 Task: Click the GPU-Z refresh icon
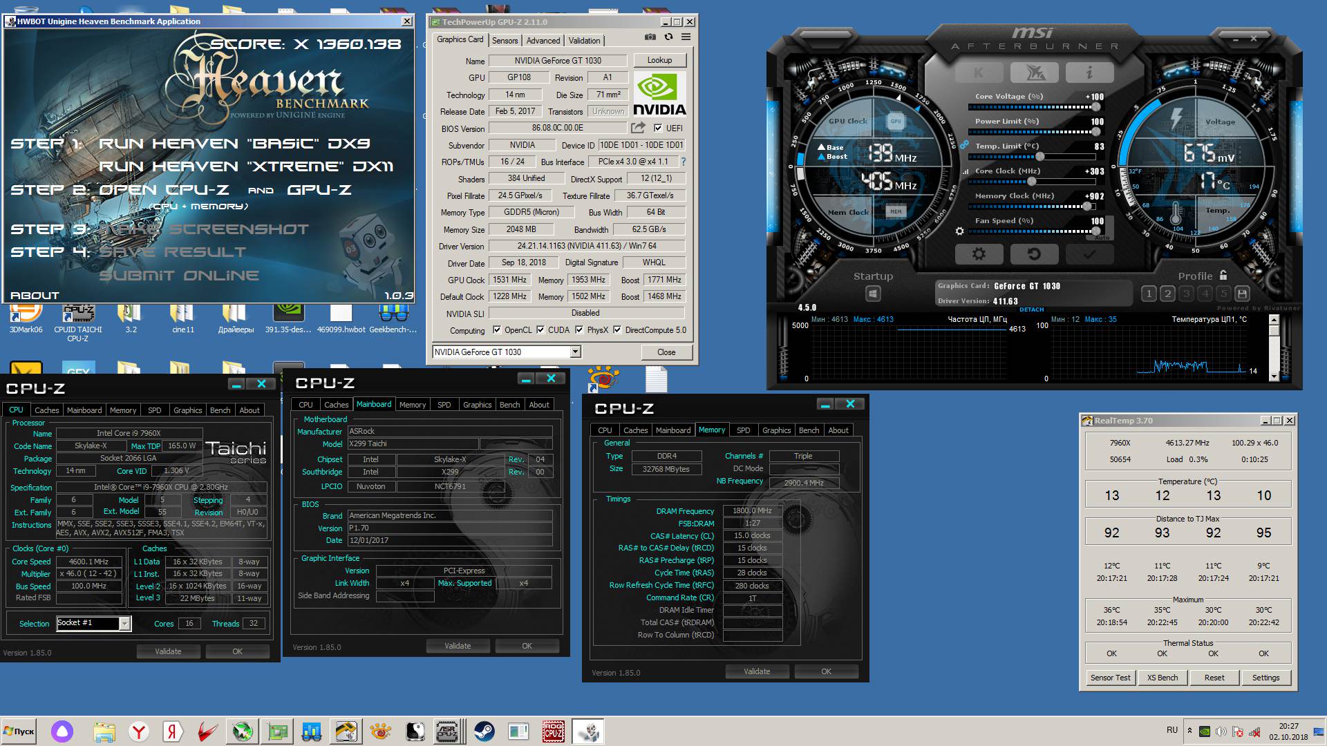pyautogui.click(x=668, y=37)
